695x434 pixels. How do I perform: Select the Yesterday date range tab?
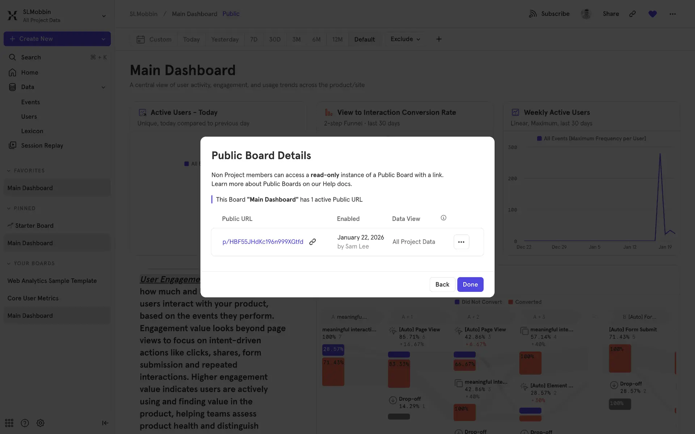click(x=225, y=39)
